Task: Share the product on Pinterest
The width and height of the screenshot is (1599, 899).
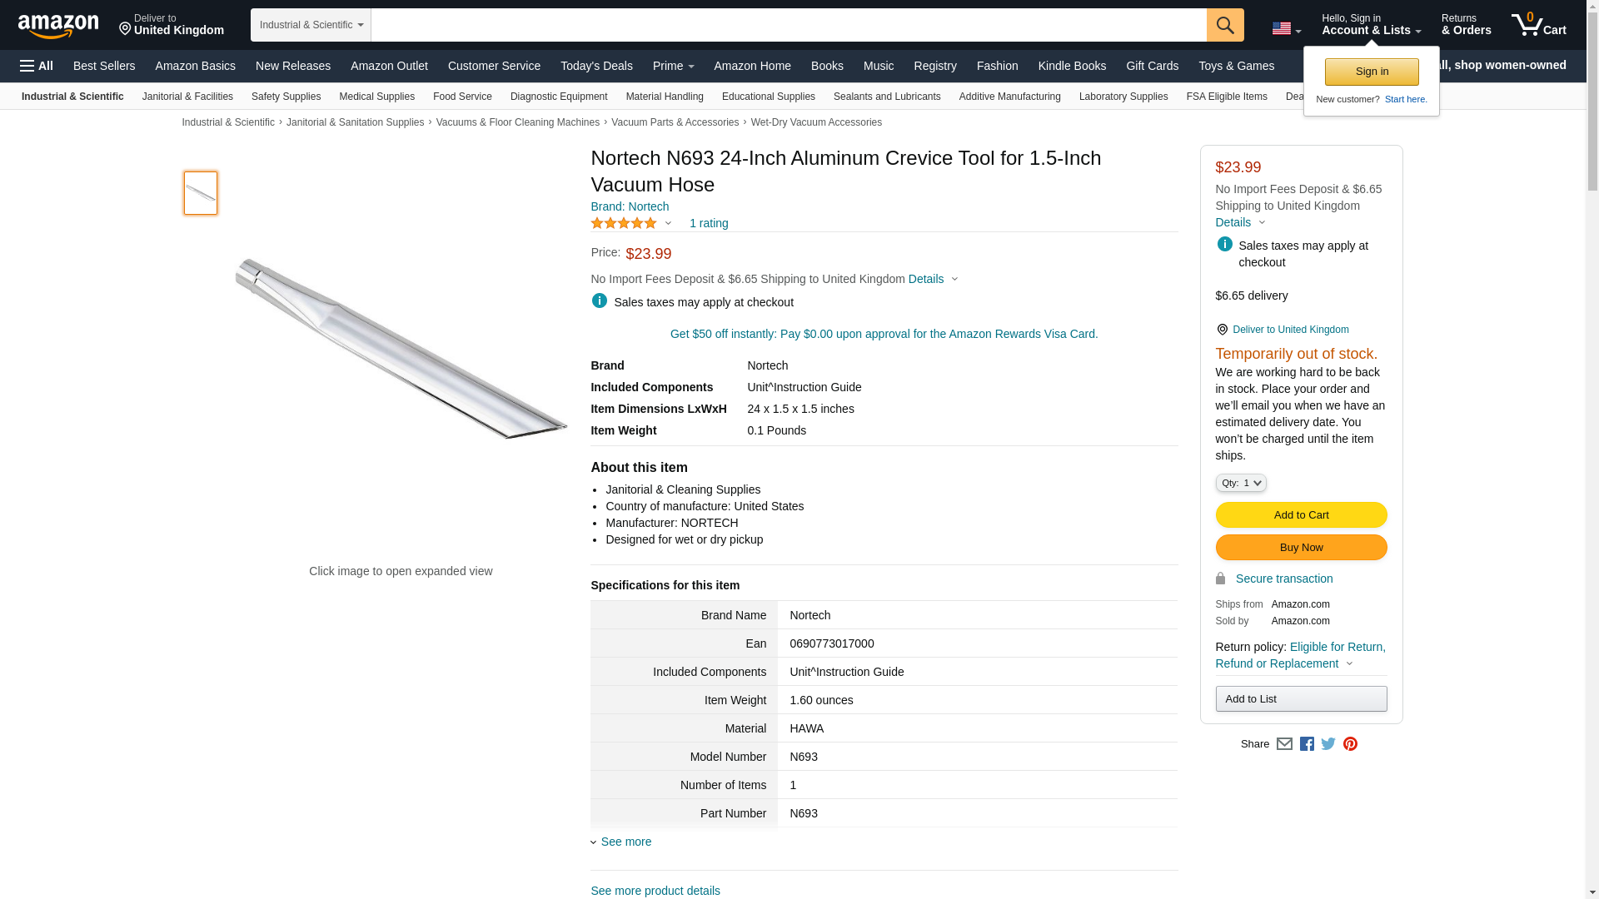Action: point(1350,744)
